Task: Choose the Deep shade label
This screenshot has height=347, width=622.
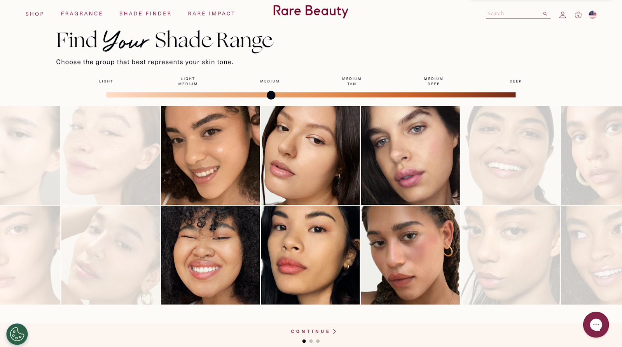Action: pyautogui.click(x=515, y=81)
